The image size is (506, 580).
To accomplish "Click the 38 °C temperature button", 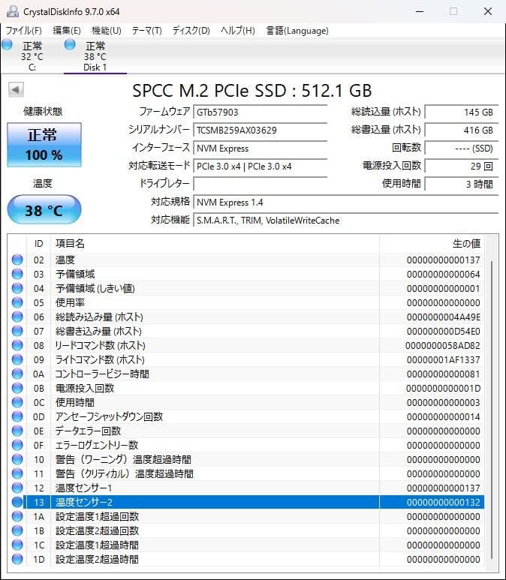I will coord(44,210).
